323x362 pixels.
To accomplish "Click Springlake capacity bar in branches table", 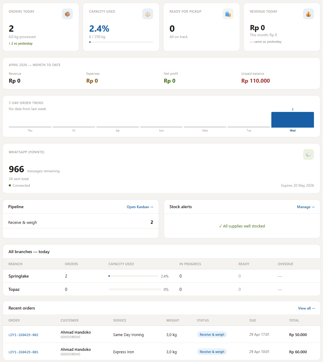I will click(133, 276).
